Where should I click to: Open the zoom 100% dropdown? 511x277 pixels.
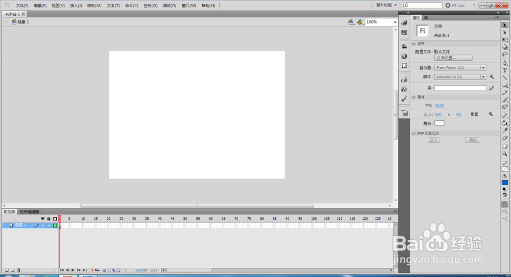pyautogui.click(x=395, y=22)
